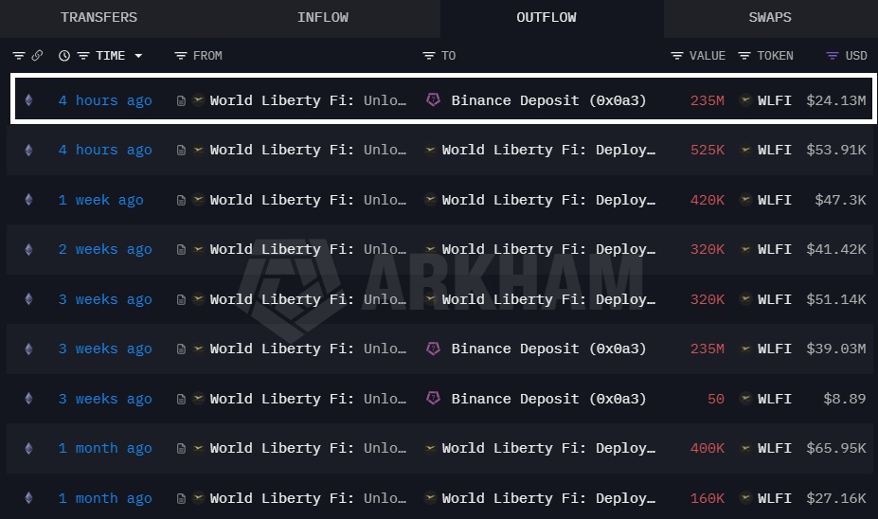
Task: Click Ethereum icon in the $24.13M row
Action: pos(28,100)
